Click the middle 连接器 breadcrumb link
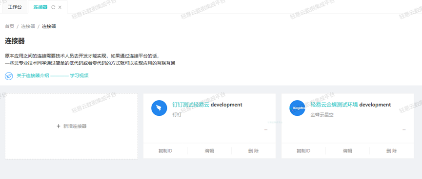This screenshot has width=422, height=179. (x=28, y=26)
